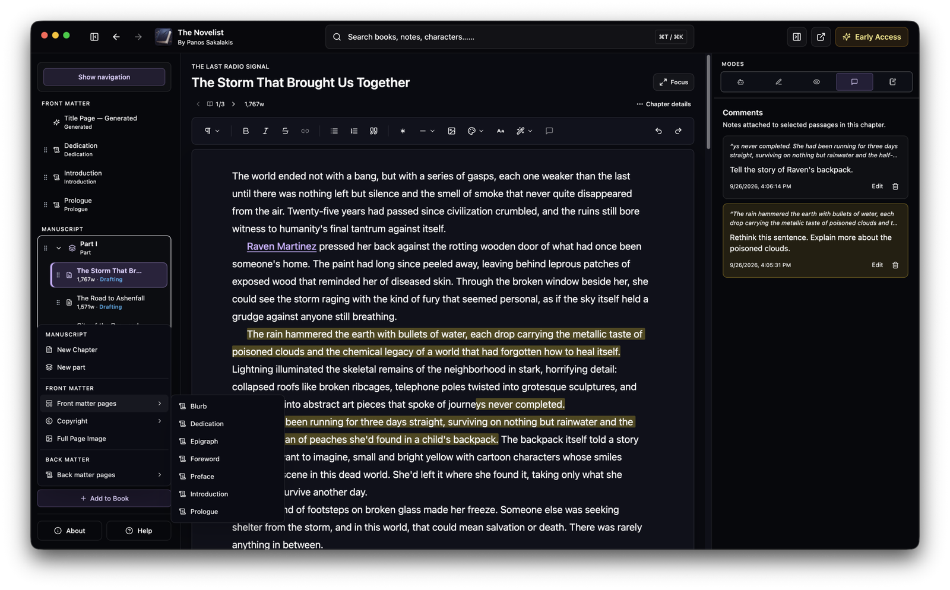
Task: Apply italic formatting
Action: (x=265, y=131)
